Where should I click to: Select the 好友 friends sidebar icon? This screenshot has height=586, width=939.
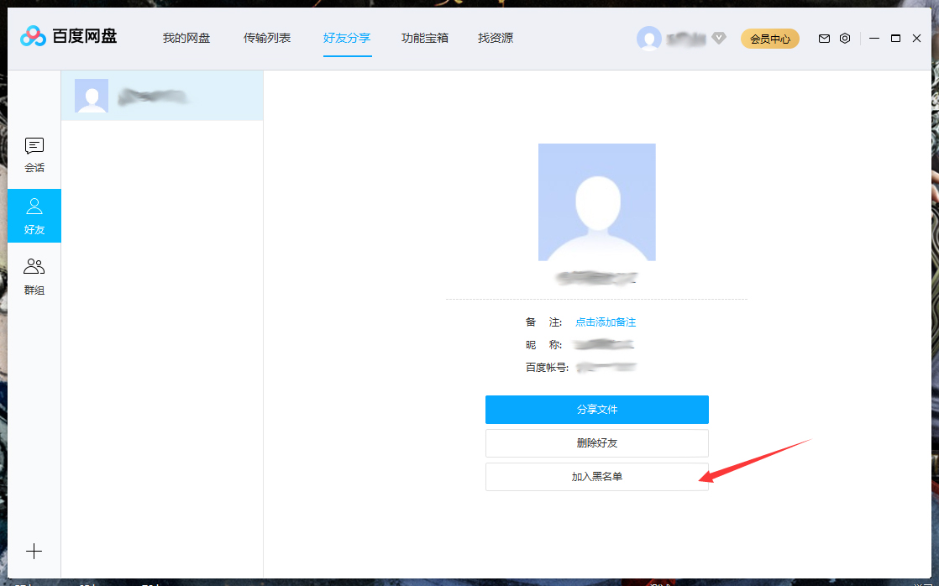pos(34,216)
